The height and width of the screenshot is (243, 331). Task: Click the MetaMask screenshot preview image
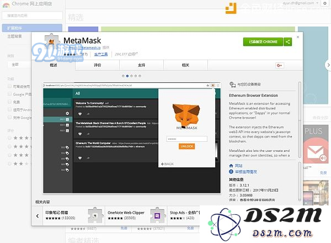pos(132,138)
